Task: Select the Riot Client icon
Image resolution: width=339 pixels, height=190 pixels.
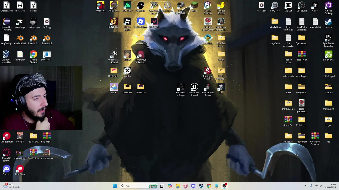Action: pos(20,170)
